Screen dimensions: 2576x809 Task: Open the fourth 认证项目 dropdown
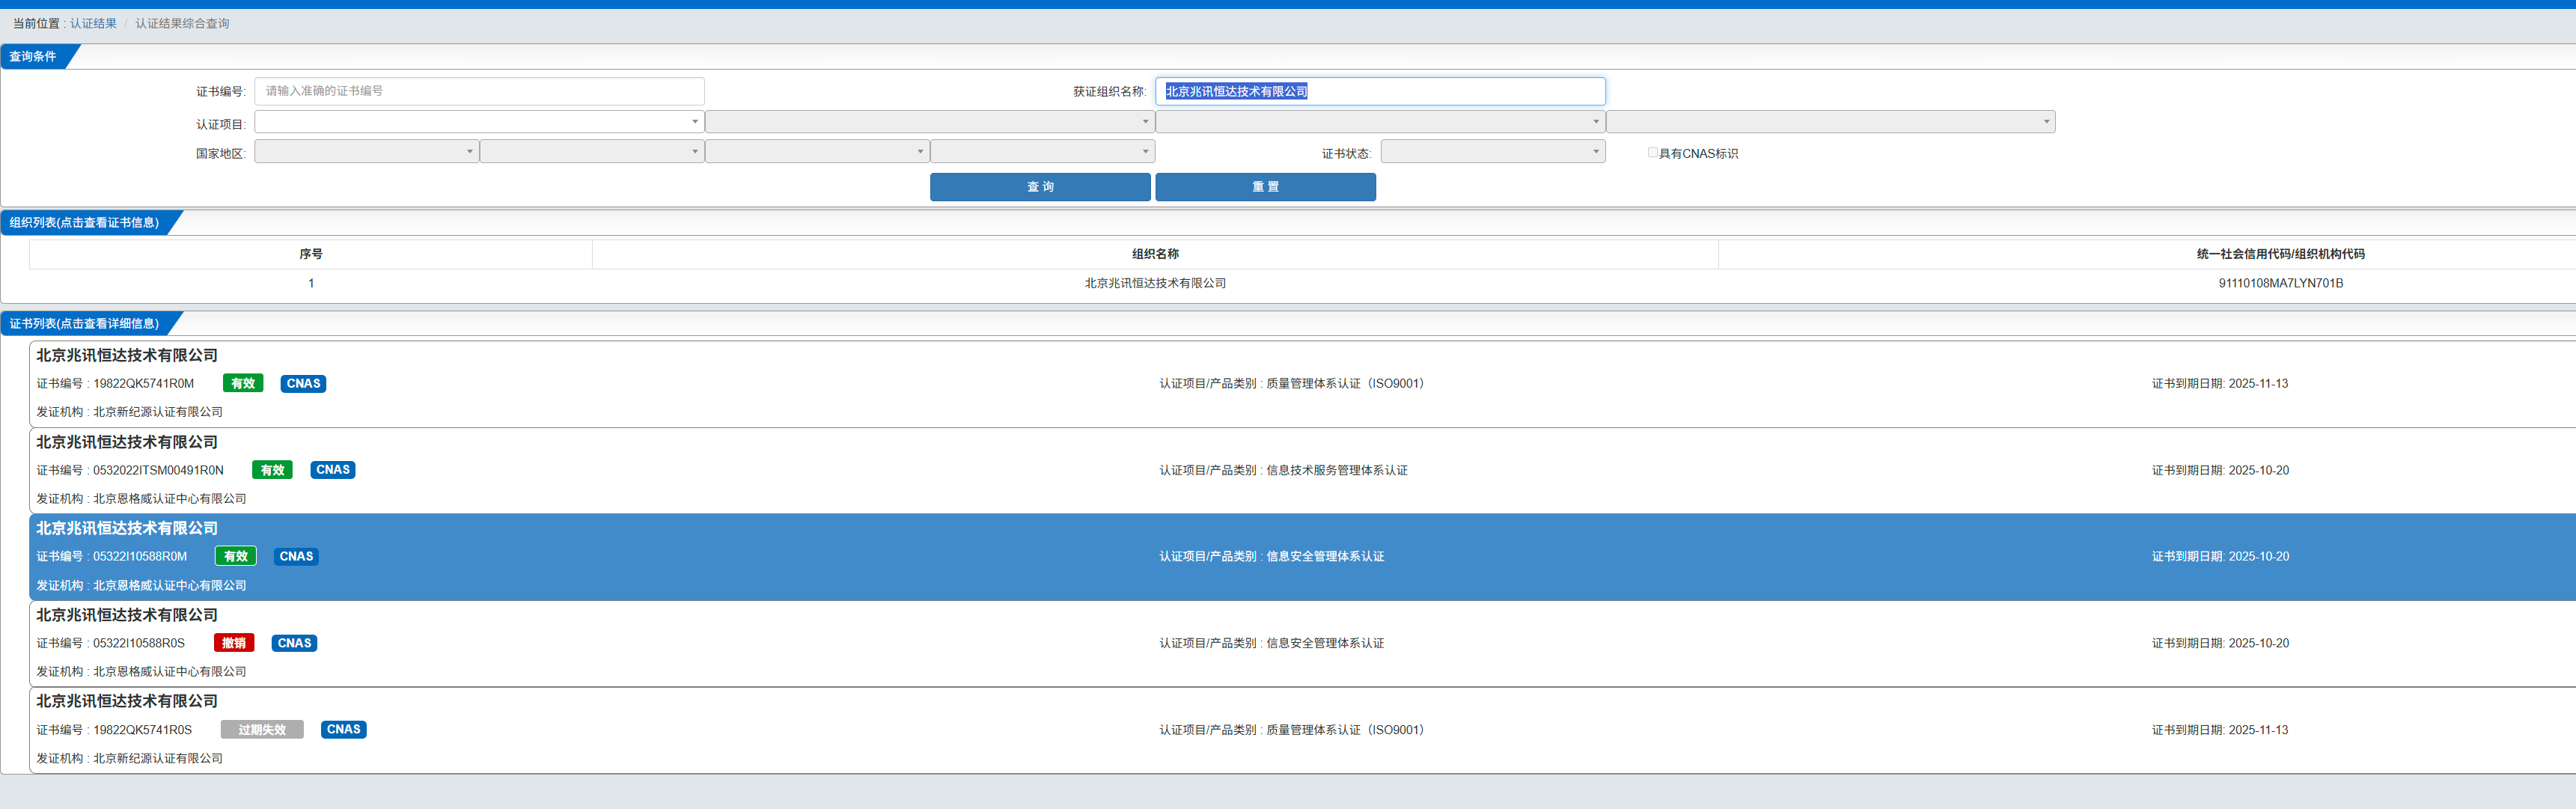click(1830, 122)
